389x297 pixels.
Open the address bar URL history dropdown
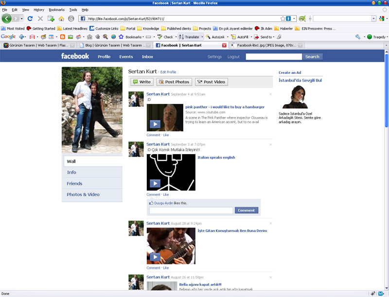pyautogui.click(x=294, y=18)
